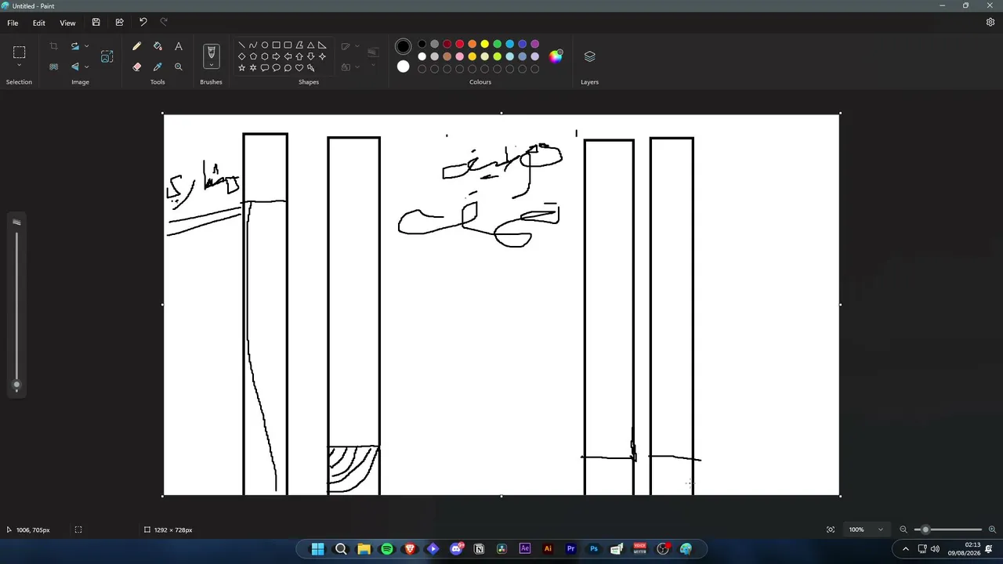Select the rectangular Selection tool
The height and width of the screenshot is (564, 1003).
[x=19, y=52]
